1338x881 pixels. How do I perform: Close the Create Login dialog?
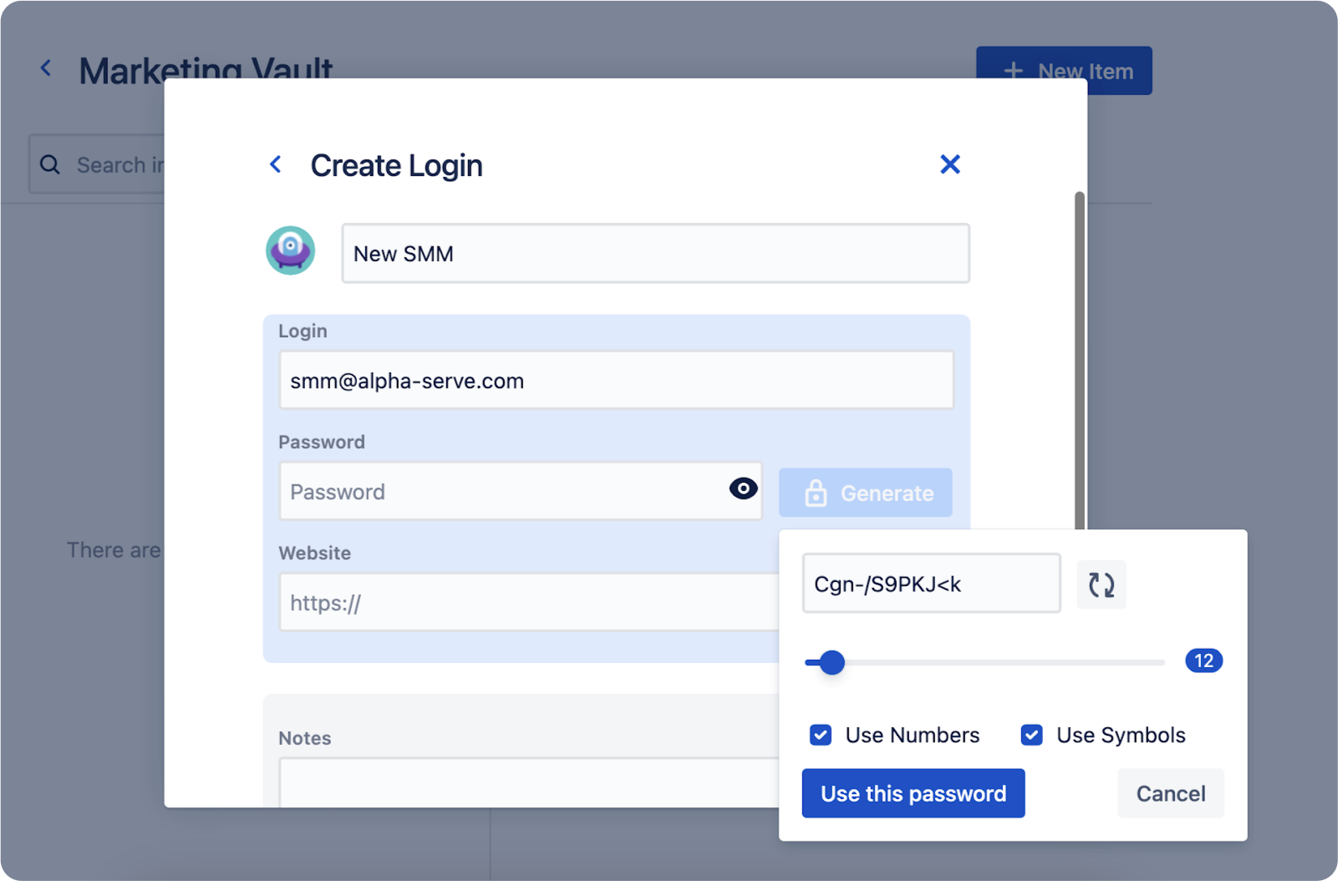(950, 164)
